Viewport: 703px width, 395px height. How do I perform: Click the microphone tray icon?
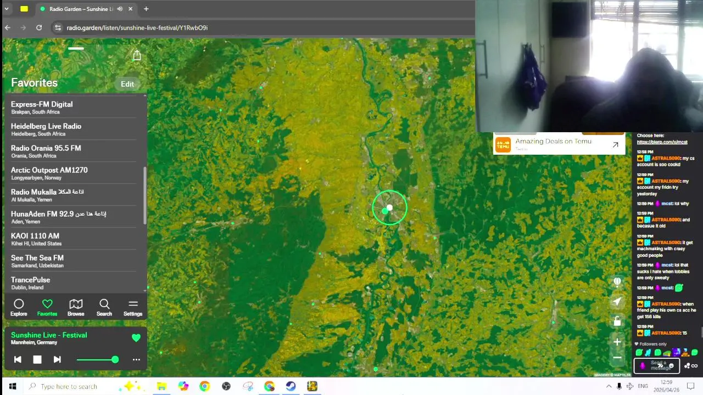coord(619,386)
